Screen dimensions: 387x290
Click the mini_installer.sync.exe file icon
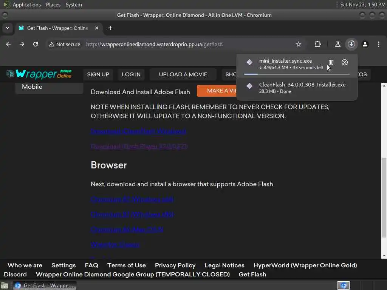[x=249, y=62]
